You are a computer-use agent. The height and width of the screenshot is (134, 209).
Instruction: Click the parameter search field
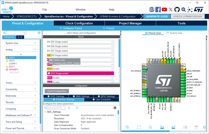[x=56, y=108]
